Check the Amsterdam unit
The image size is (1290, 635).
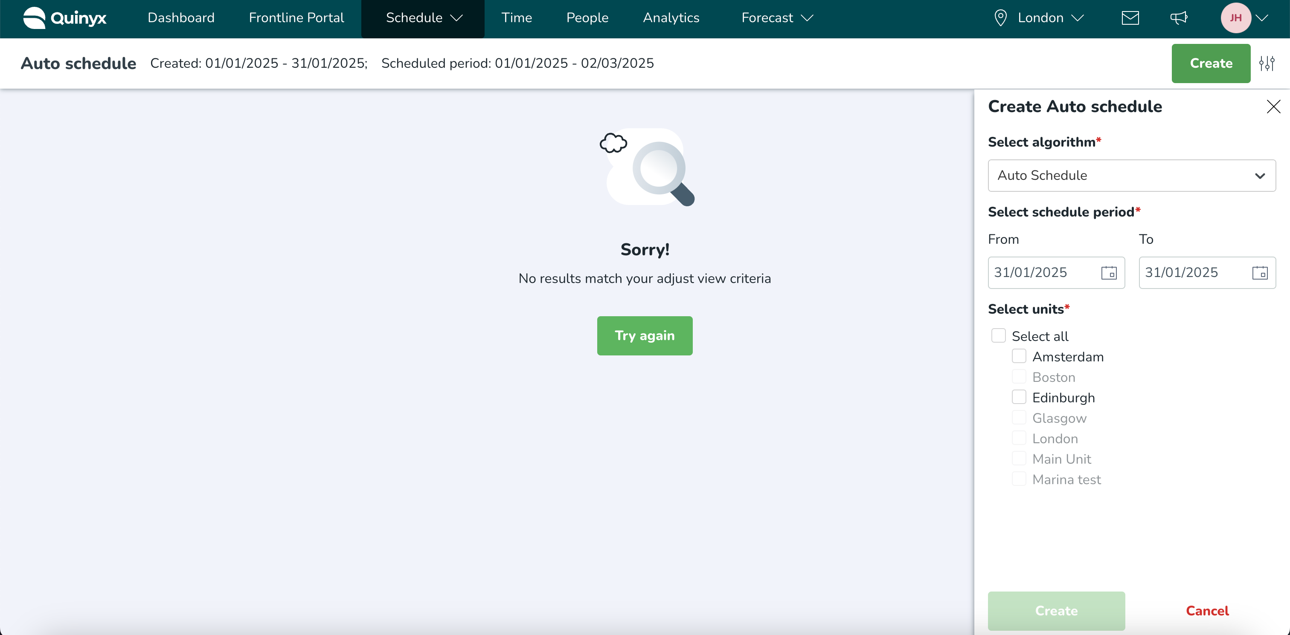[x=1019, y=356]
